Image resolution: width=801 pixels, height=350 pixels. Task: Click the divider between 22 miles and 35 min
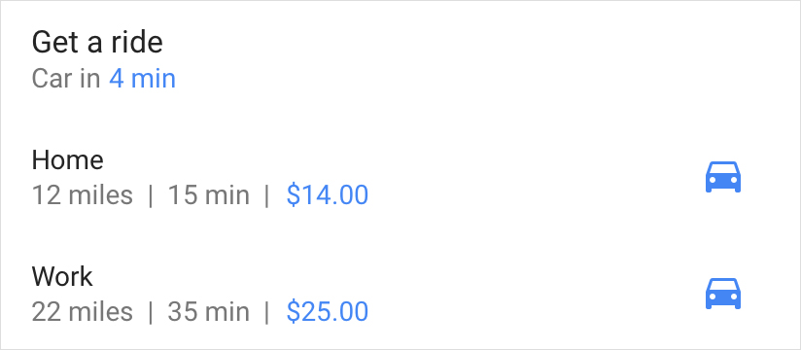pos(150,312)
